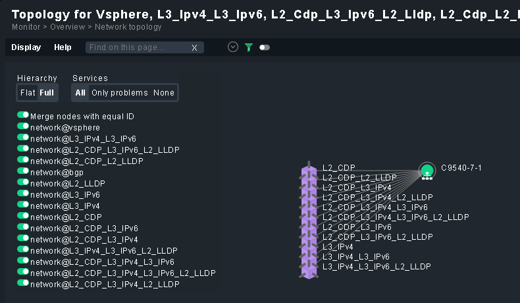Screen dimensions: 520x303
Task: Set services filter to None
Action: (x=164, y=93)
